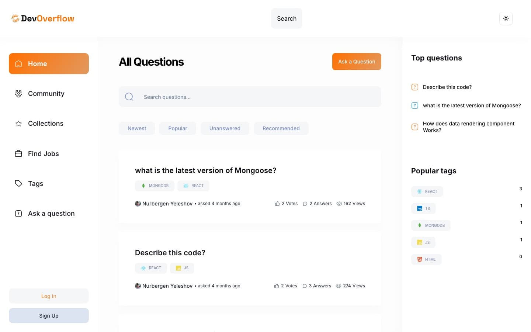Click '274 Views' on Describe this code
This screenshot has height=332, width=531.
[x=354, y=286]
